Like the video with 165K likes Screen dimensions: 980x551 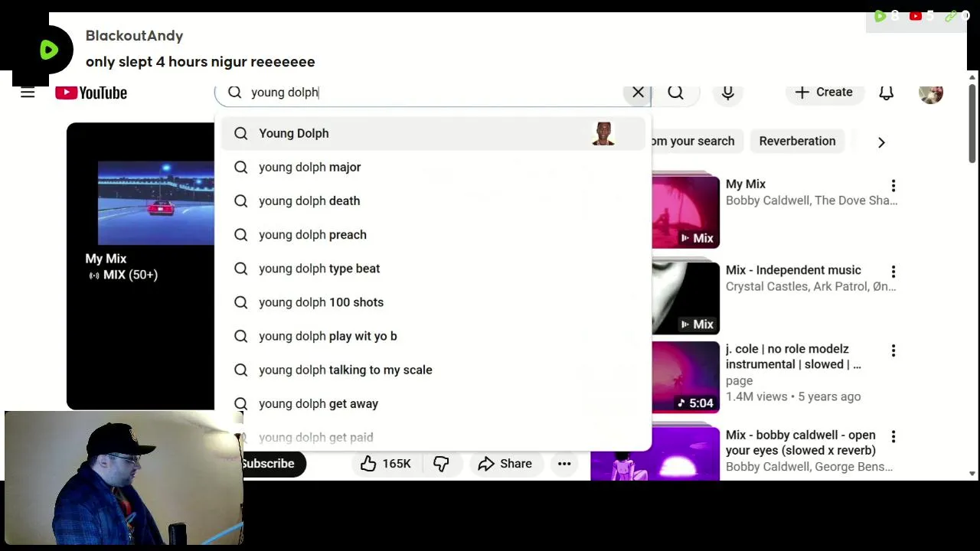387,464
